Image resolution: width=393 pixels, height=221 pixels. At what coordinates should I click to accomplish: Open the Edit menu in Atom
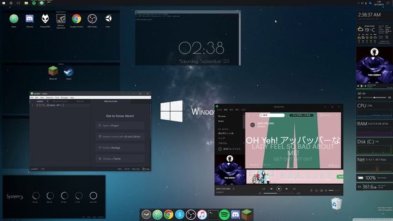[37, 98]
